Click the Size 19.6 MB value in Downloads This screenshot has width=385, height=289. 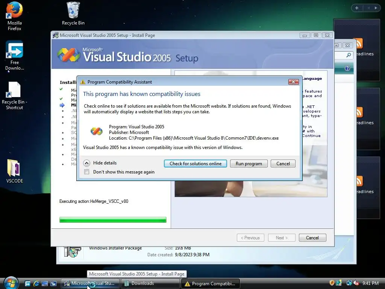pyautogui.click(x=183, y=248)
